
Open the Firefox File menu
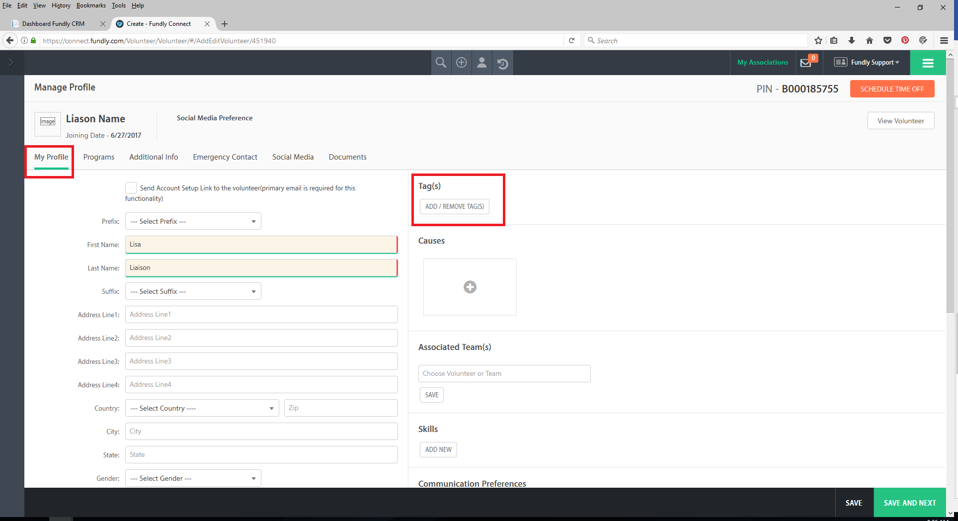coord(7,5)
